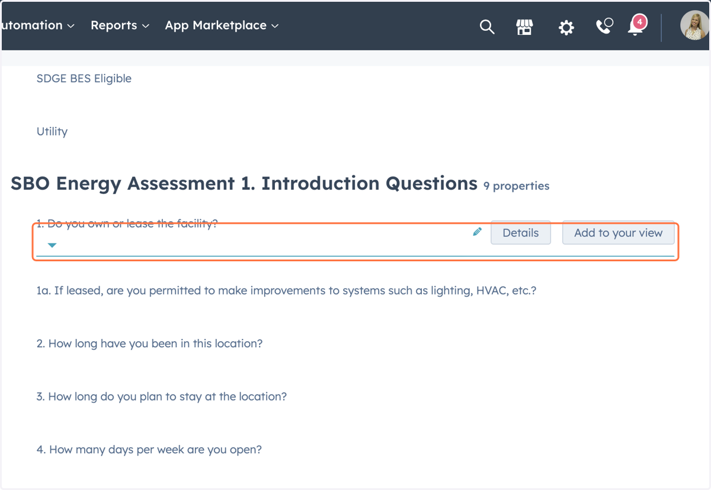
Task: Select the how long in this location question
Action: [149, 344]
